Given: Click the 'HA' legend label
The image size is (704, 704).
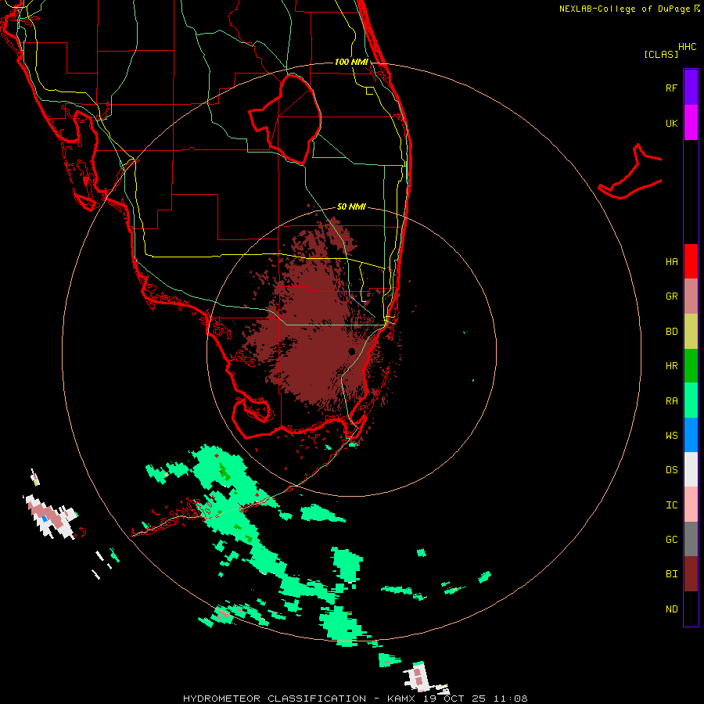Looking at the screenshot, I should (671, 262).
